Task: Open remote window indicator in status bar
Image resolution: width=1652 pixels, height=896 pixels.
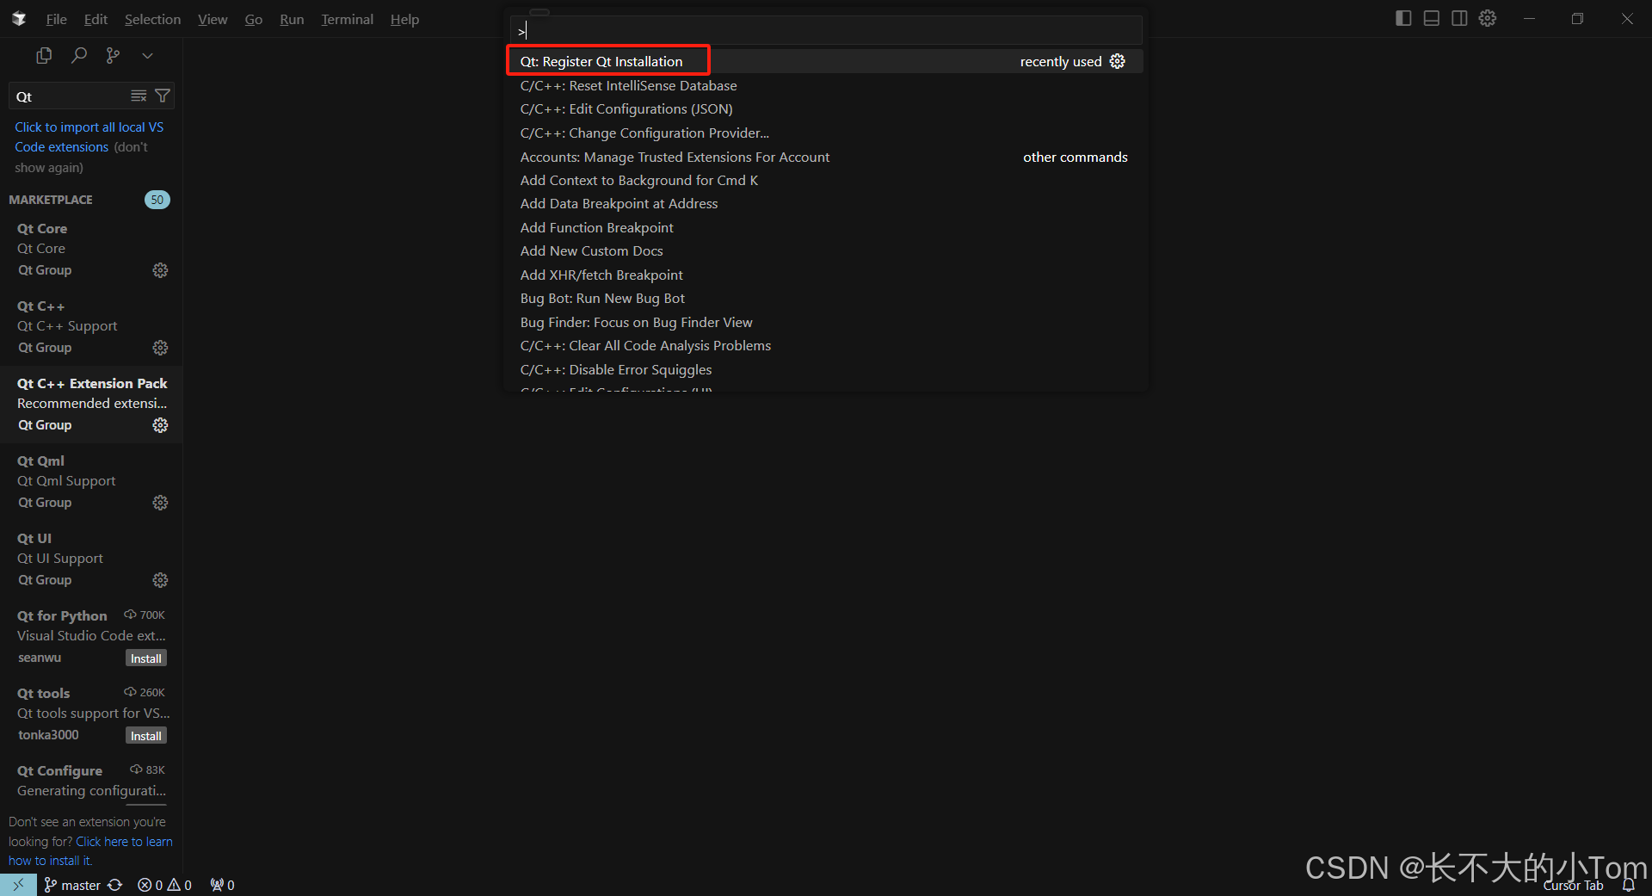Action: [x=18, y=885]
